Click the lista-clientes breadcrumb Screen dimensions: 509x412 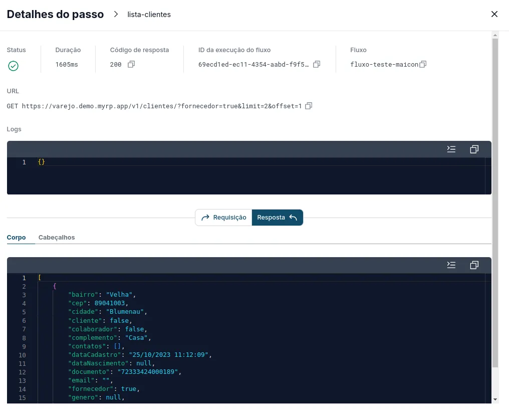pos(149,15)
